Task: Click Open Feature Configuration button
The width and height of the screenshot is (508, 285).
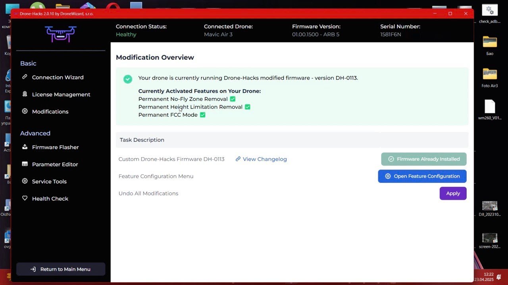Action: 422,176
